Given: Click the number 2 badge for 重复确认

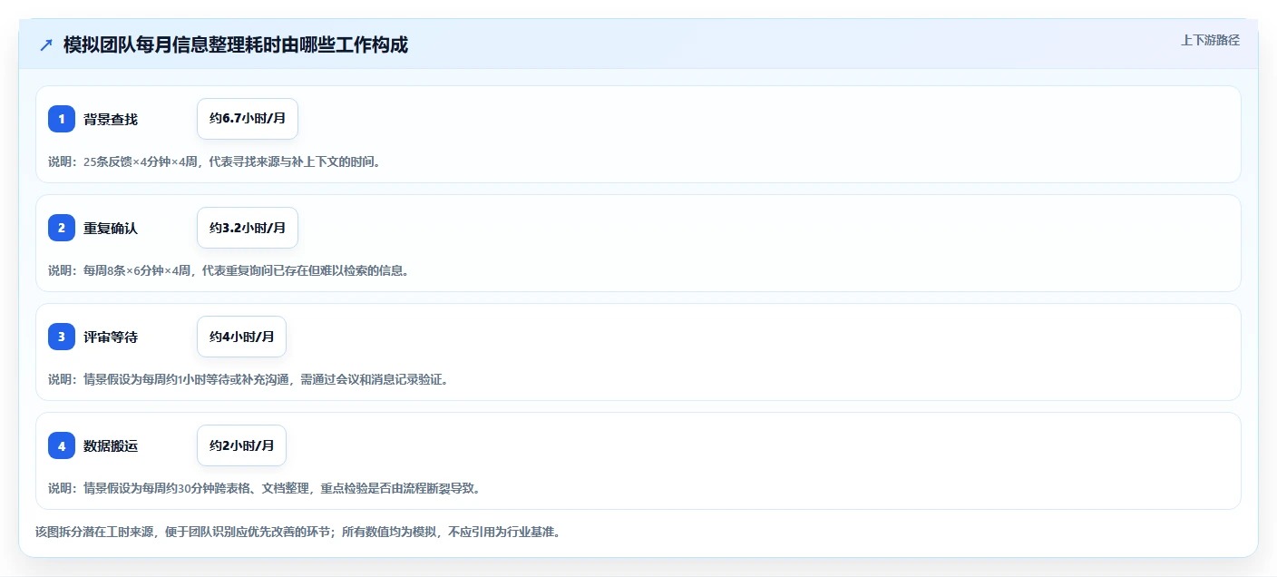Looking at the screenshot, I should coord(62,228).
